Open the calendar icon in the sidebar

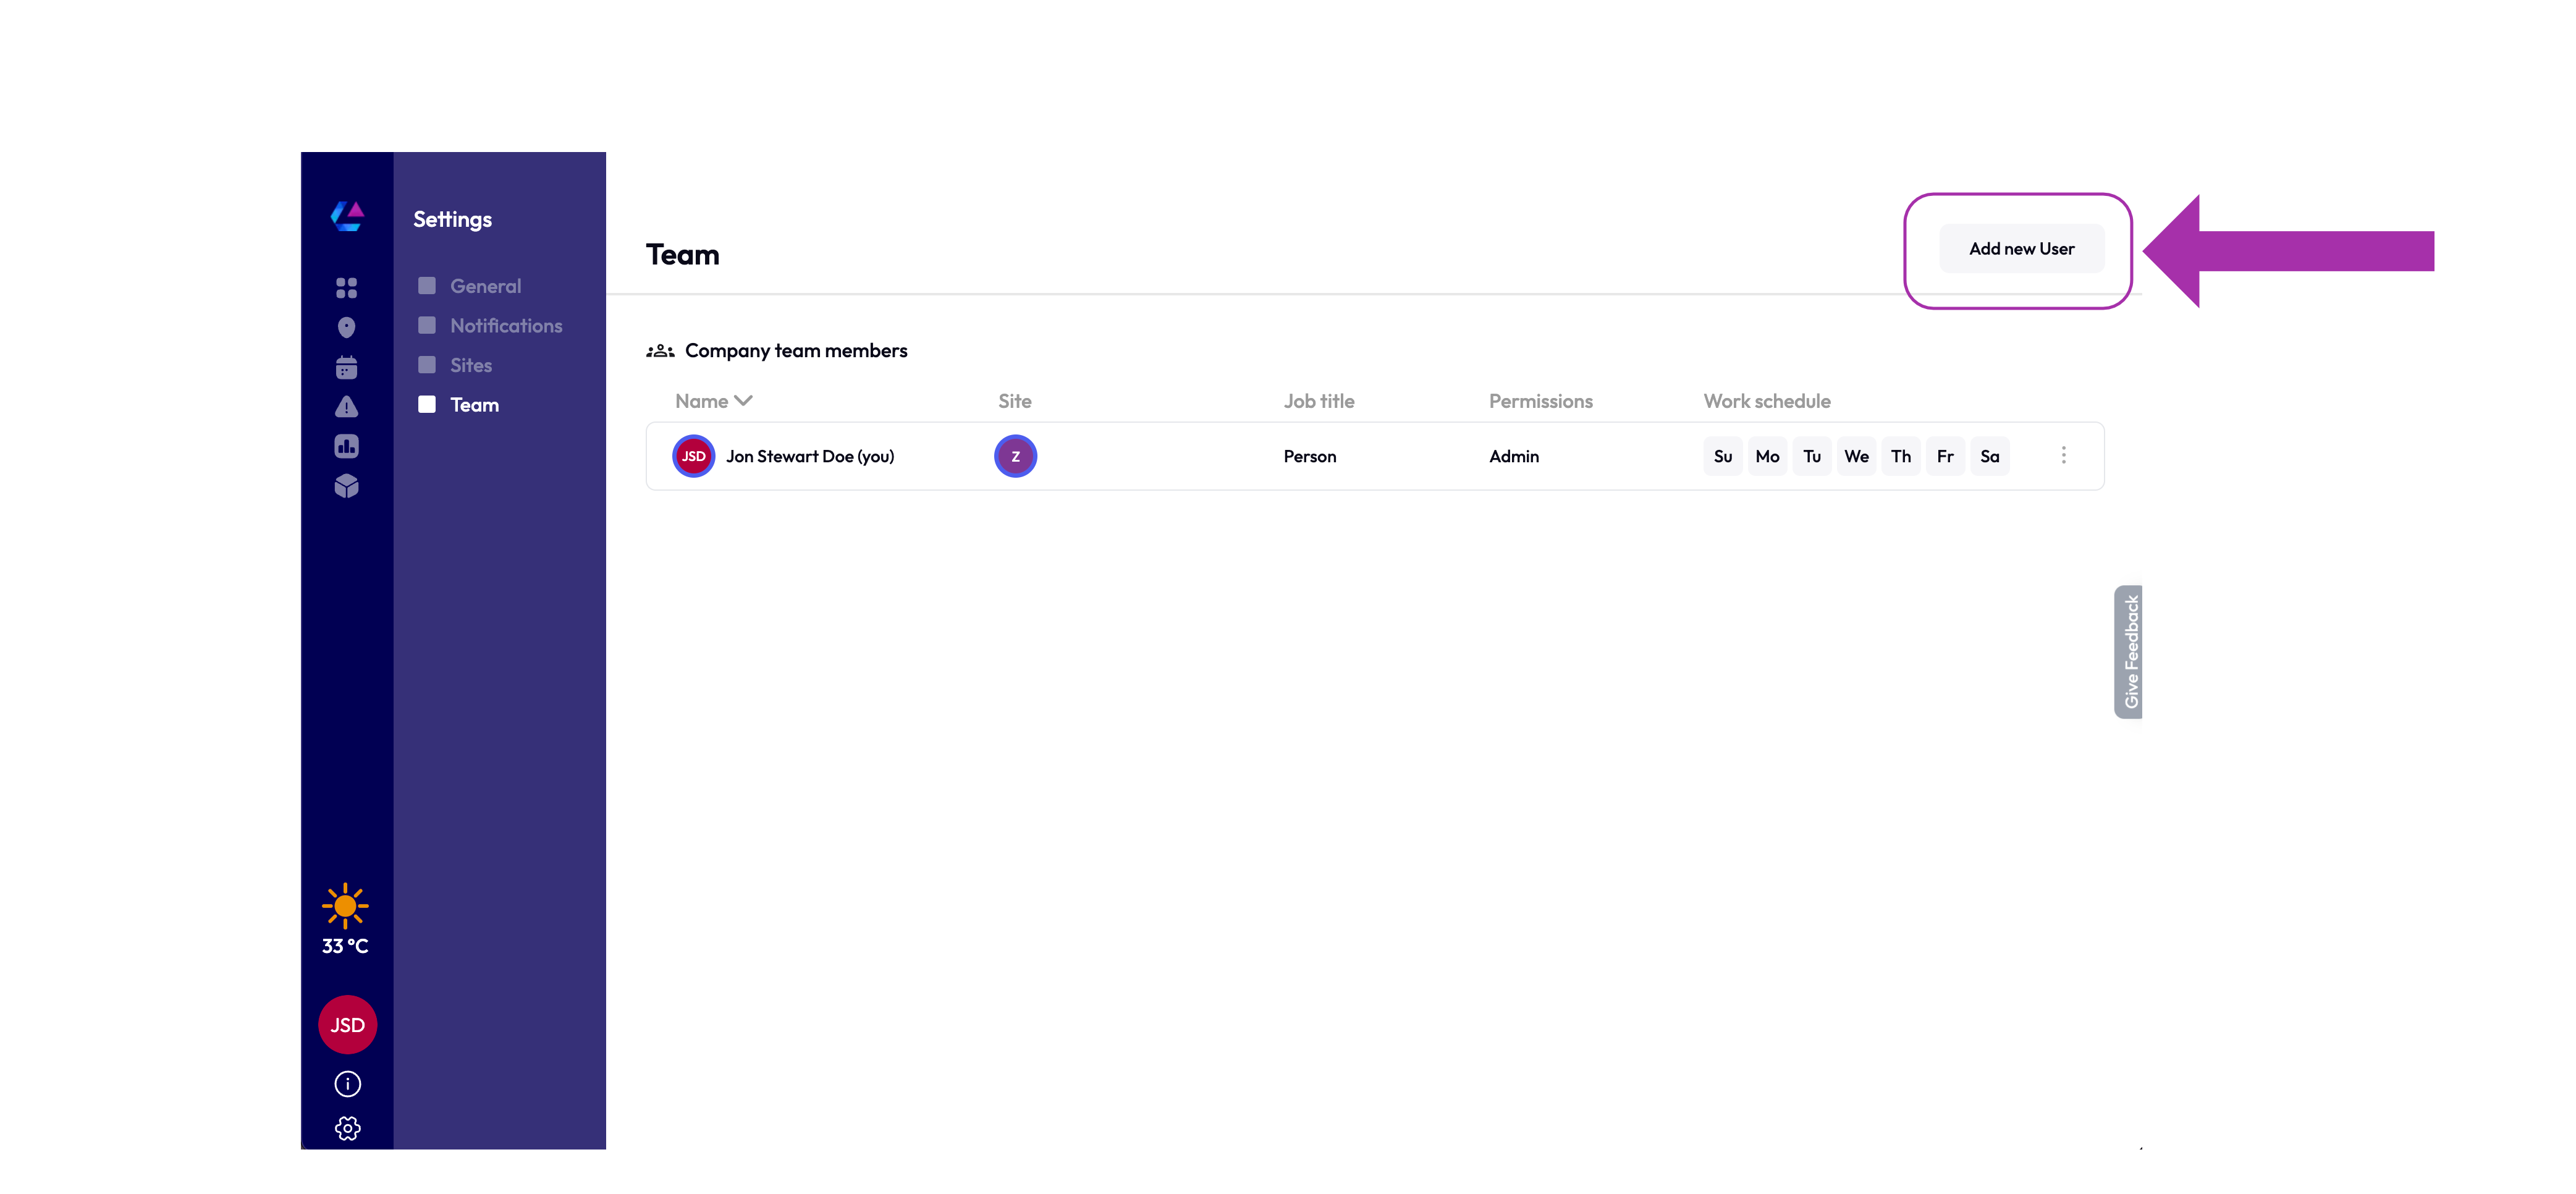click(346, 367)
